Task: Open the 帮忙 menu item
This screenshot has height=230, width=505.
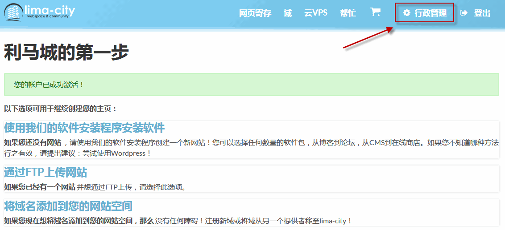Action: 348,13
